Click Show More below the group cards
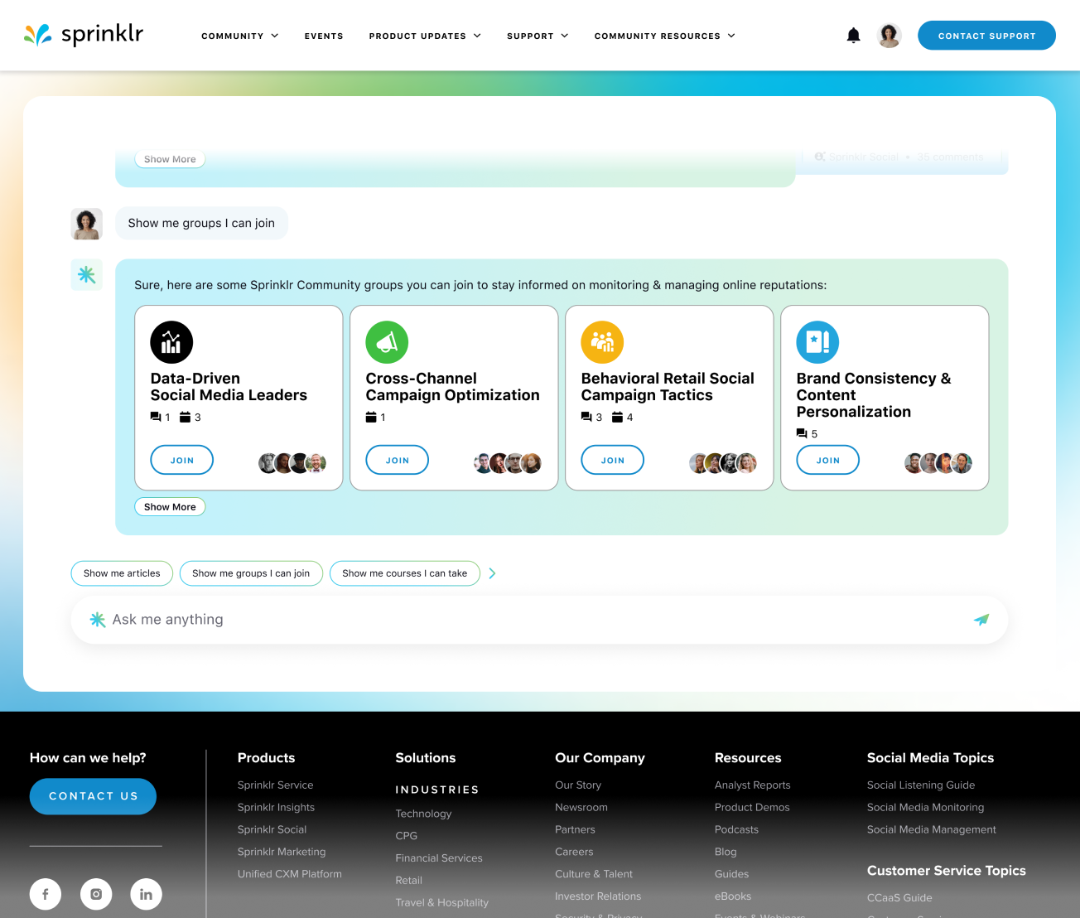The width and height of the screenshot is (1080, 918). pyautogui.click(x=170, y=507)
